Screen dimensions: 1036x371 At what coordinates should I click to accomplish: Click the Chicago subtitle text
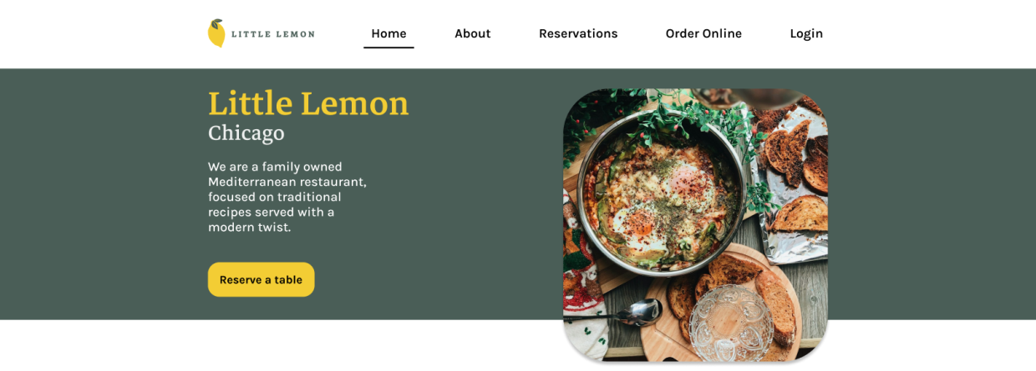tap(246, 133)
